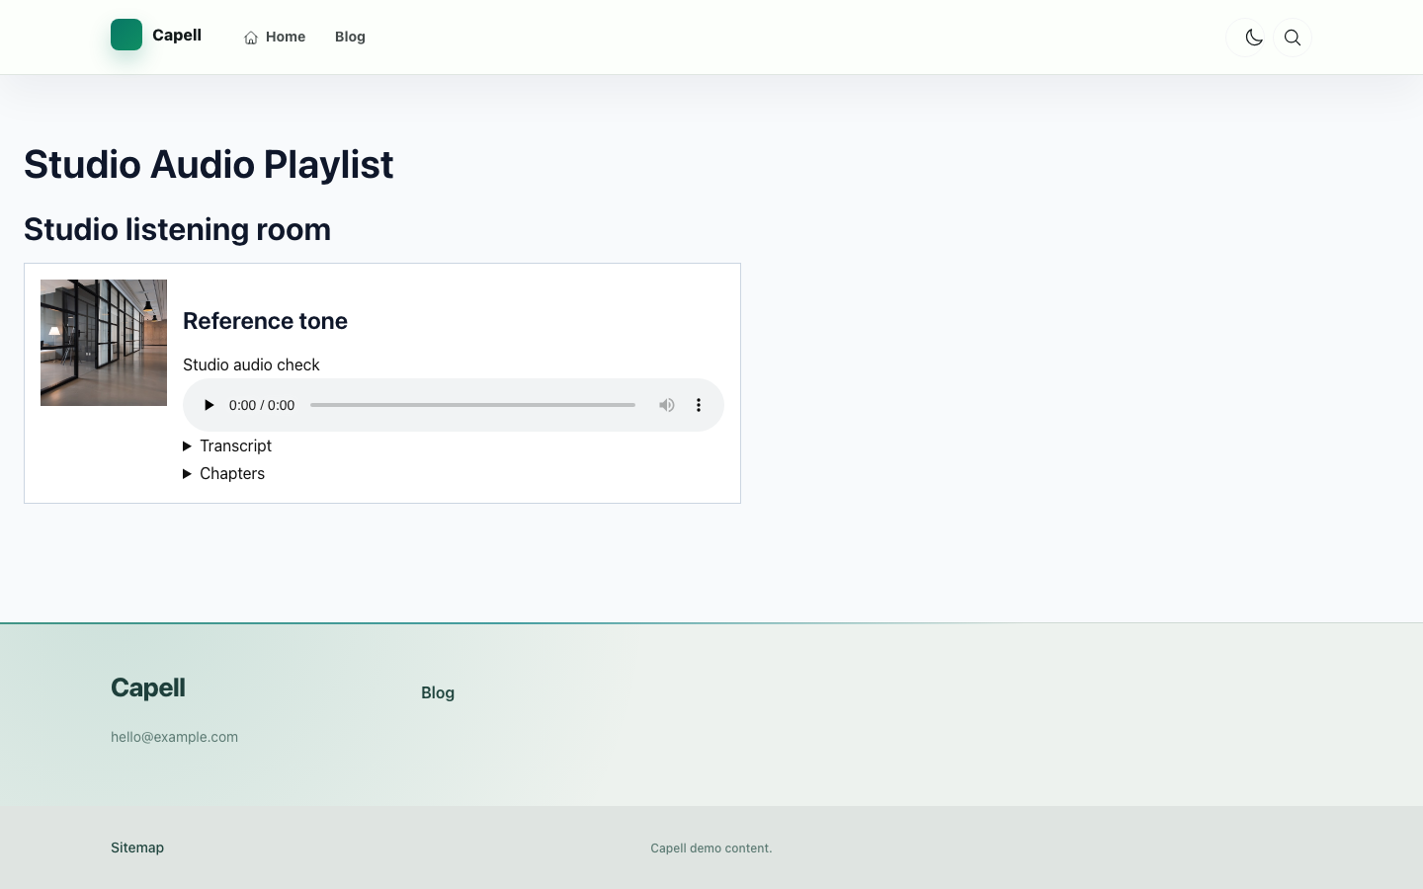Click the audio progress seek bar

[x=472, y=405]
